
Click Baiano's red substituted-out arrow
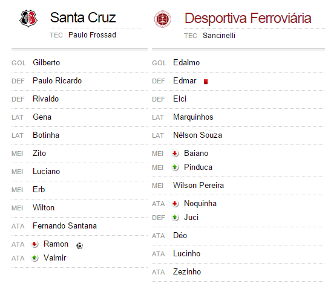[x=175, y=154]
